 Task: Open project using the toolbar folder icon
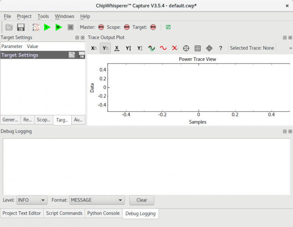(x=9, y=27)
